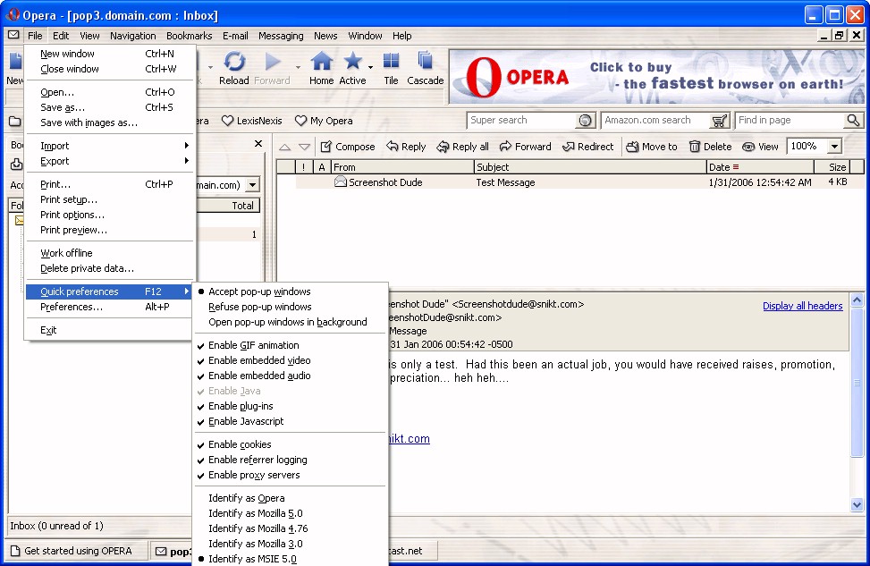
Task: Toggle Enable embedded audio
Action: click(x=289, y=376)
